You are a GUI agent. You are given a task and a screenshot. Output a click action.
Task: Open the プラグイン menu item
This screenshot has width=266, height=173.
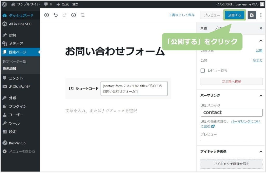[18, 106]
